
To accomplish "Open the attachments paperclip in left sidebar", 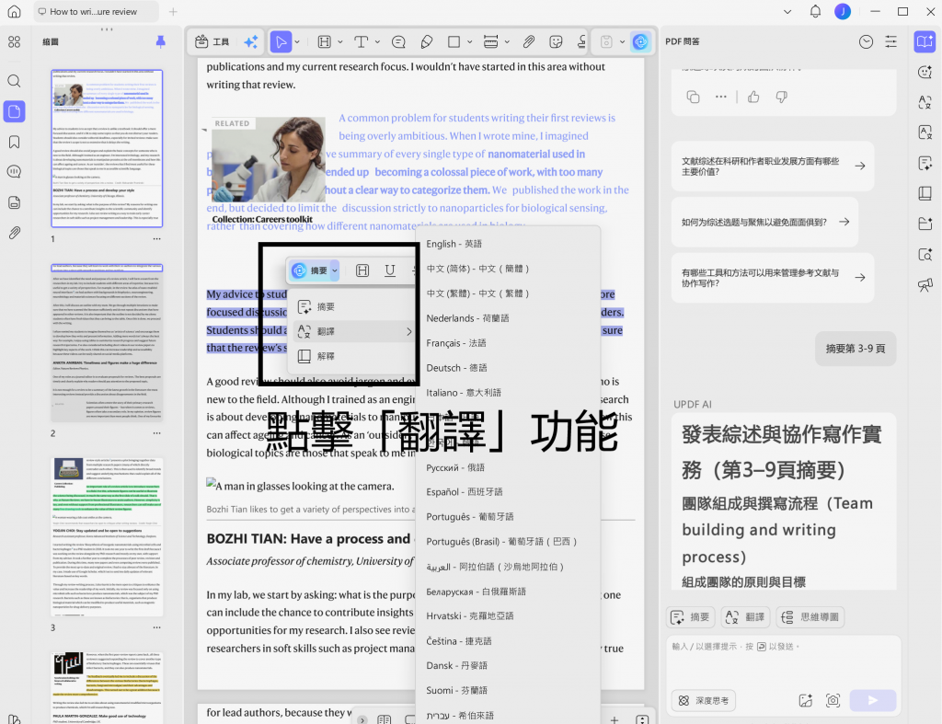I will pyautogui.click(x=14, y=233).
